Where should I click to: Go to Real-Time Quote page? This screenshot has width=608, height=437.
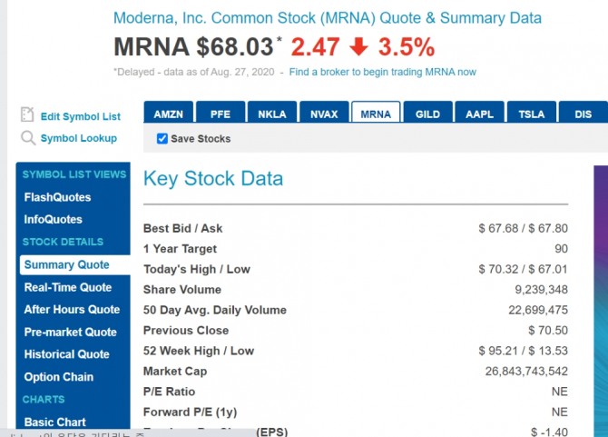pos(68,287)
